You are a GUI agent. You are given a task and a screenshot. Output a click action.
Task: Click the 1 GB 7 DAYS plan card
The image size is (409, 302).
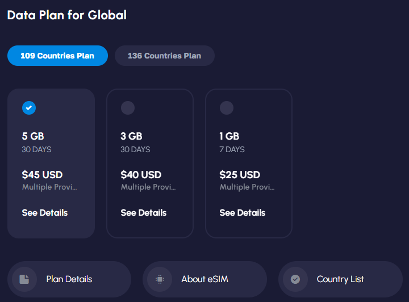pyautogui.click(x=249, y=163)
